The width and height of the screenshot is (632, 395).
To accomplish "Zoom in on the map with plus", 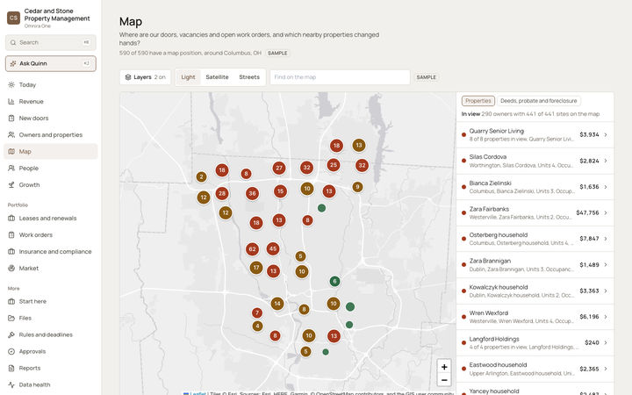I will 444,367.
